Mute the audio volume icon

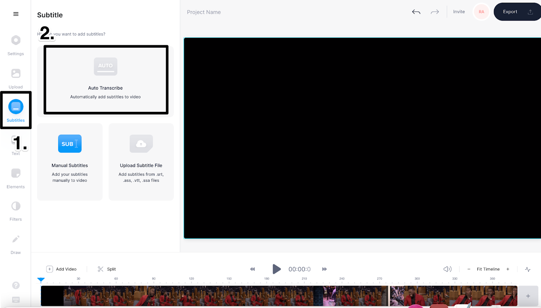point(447,269)
